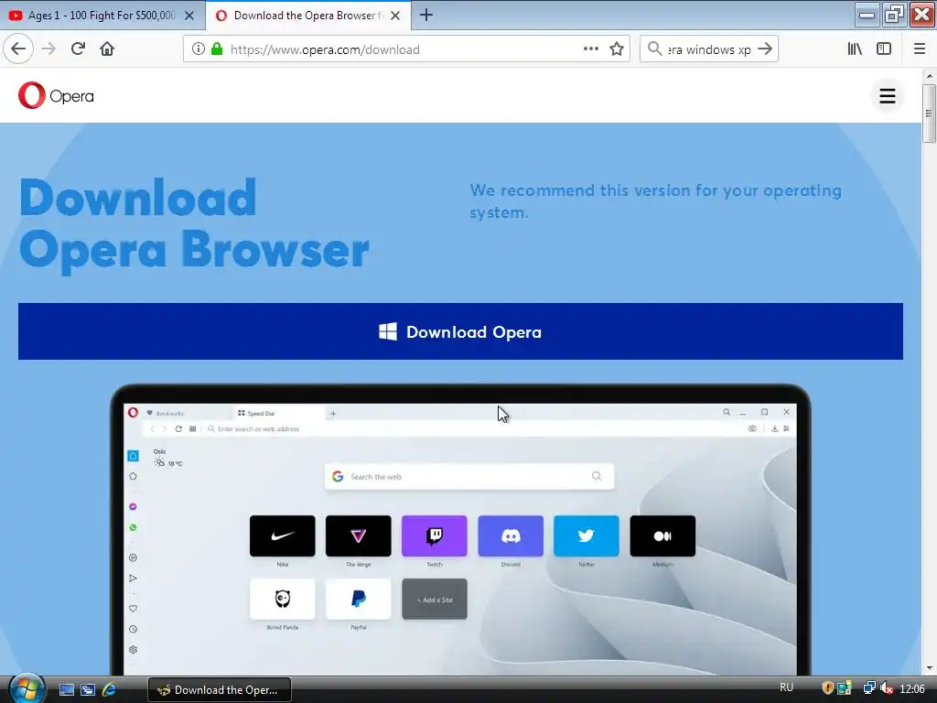Bookmark this page with the star icon
The image size is (937, 703).
point(617,49)
